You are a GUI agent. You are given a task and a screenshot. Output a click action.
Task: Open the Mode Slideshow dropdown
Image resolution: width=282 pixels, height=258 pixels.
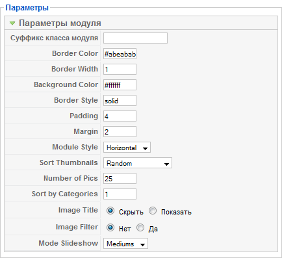pos(125,244)
